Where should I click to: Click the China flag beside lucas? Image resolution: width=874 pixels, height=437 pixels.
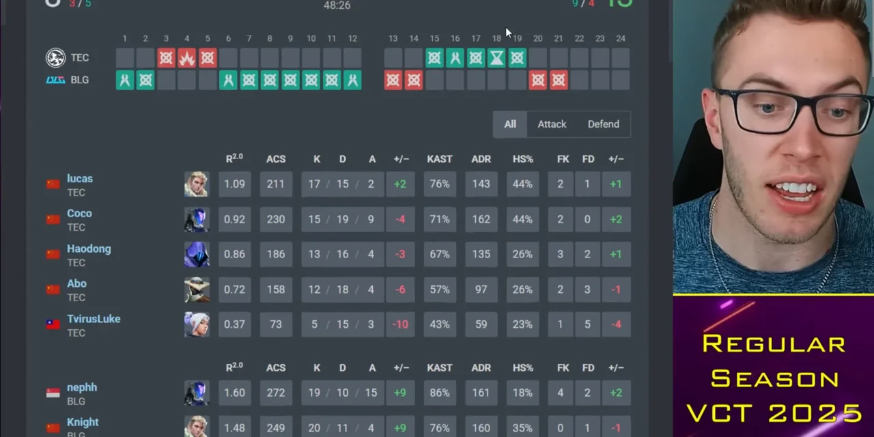point(53,184)
